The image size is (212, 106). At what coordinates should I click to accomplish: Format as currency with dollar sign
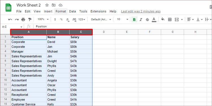tap(55, 20)
